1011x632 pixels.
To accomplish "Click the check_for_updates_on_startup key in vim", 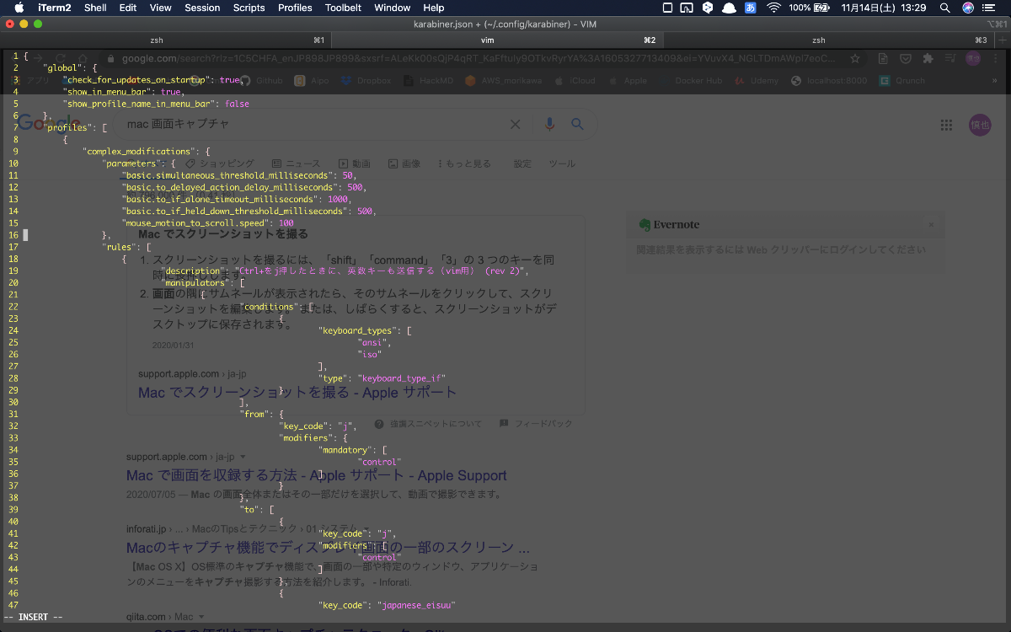I will pyautogui.click(x=136, y=79).
